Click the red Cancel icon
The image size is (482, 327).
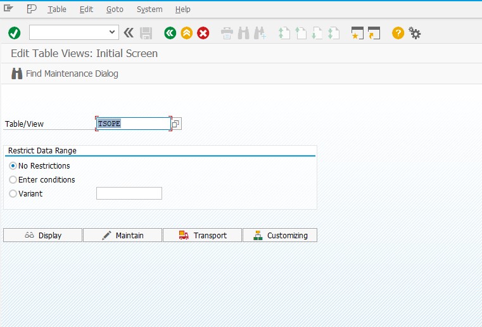pyautogui.click(x=203, y=33)
